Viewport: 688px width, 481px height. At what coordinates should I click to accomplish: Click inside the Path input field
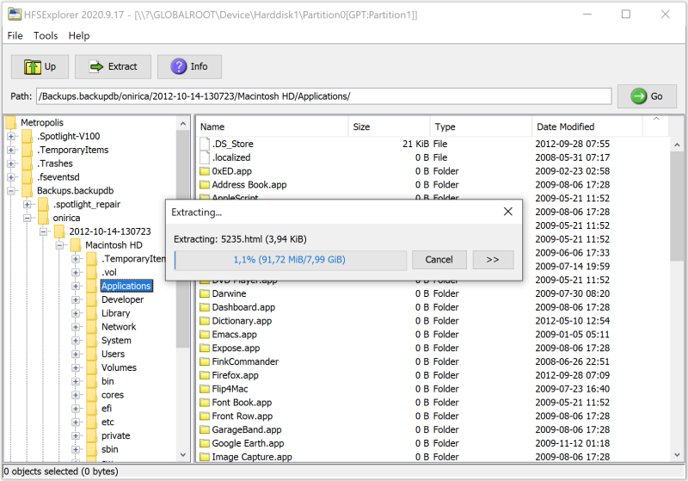click(x=324, y=96)
